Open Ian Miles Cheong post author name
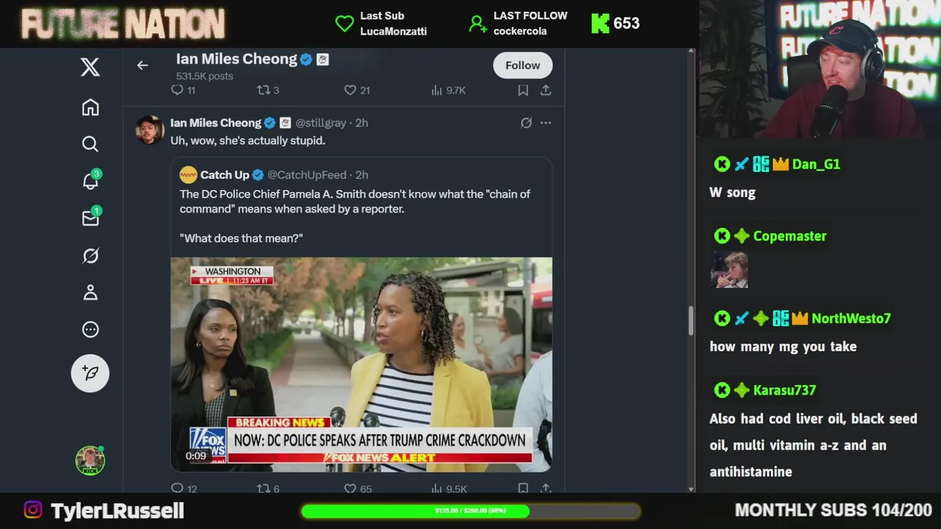941x529 pixels. tap(215, 123)
